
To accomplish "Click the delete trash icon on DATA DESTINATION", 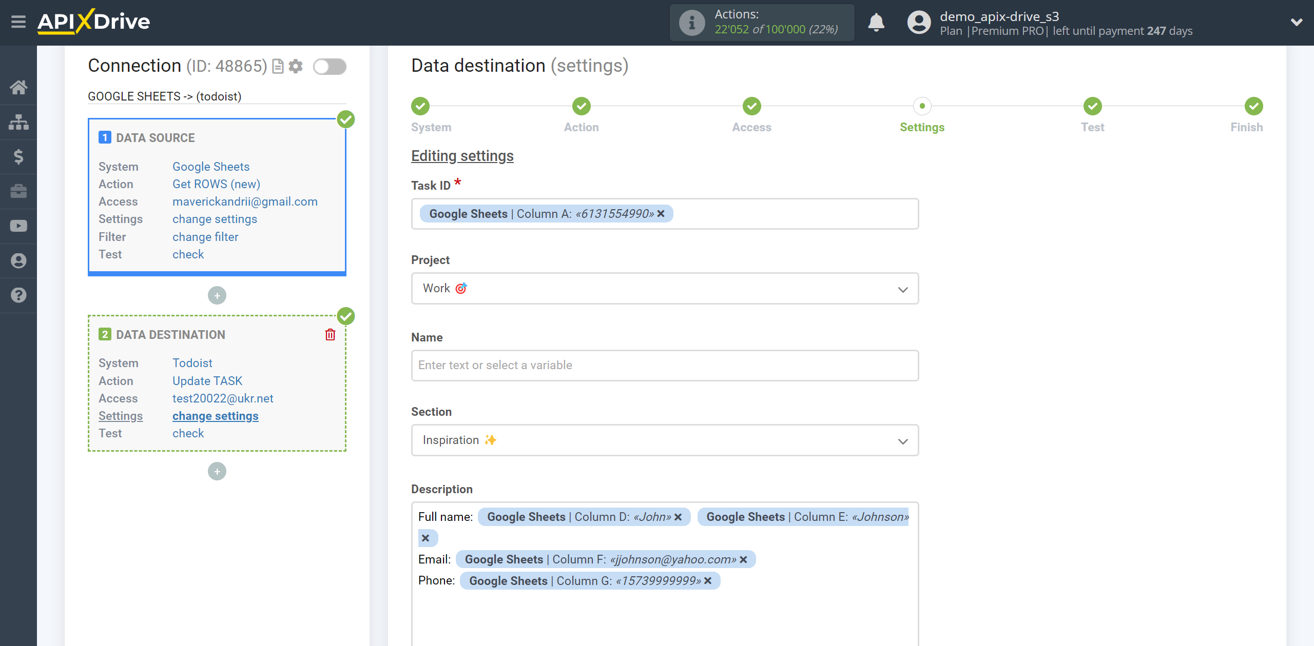I will pos(331,335).
